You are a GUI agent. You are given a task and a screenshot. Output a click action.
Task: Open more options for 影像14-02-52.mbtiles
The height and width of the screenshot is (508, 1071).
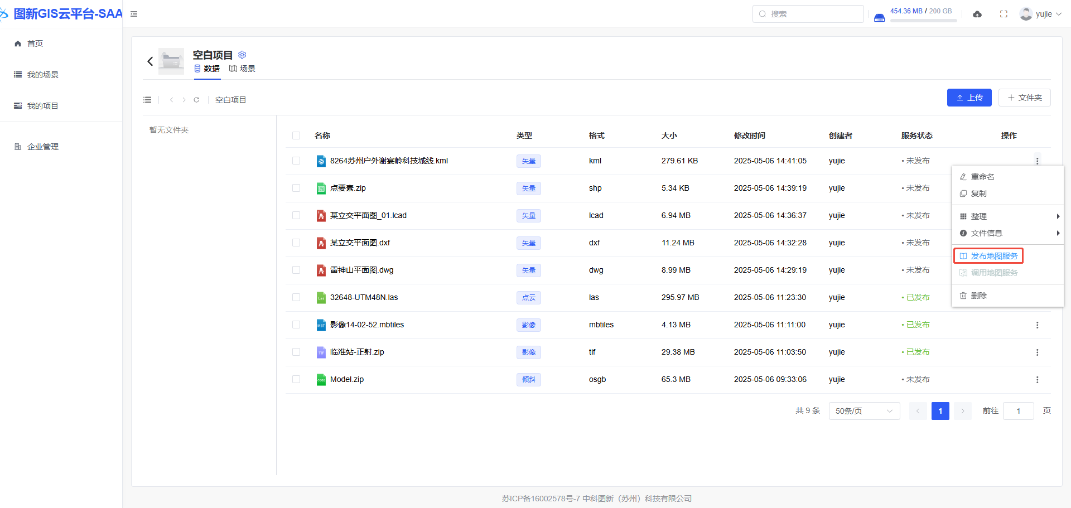(x=1037, y=325)
